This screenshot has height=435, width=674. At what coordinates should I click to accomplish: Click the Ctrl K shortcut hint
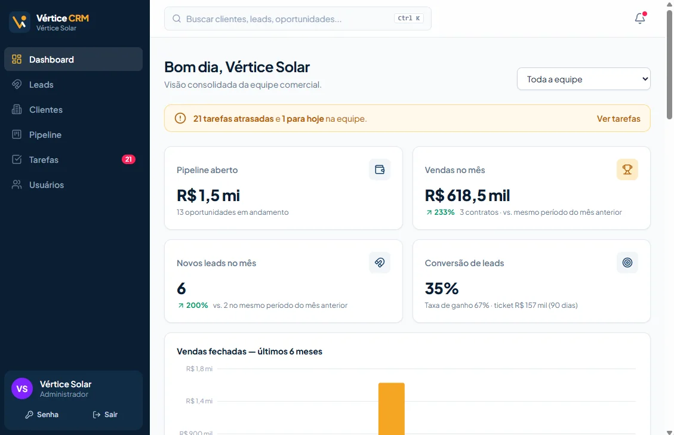(408, 18)
